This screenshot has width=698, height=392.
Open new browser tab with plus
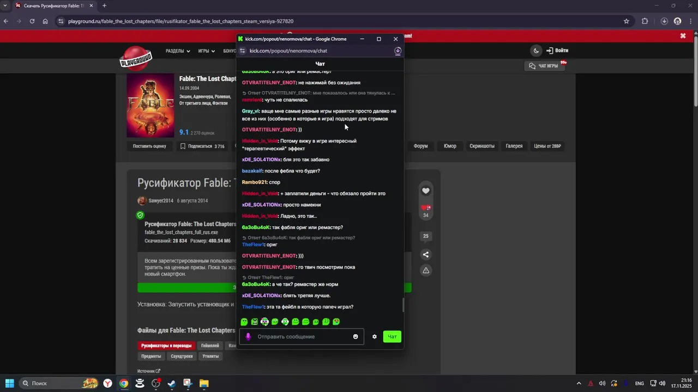(x=104, y=6)
